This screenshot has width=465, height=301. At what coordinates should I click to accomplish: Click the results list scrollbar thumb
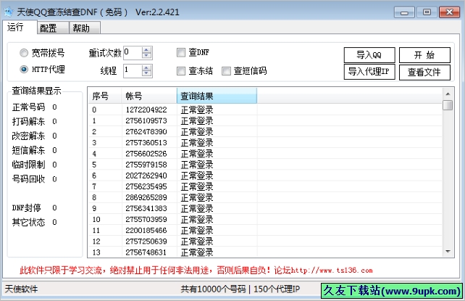448,105
